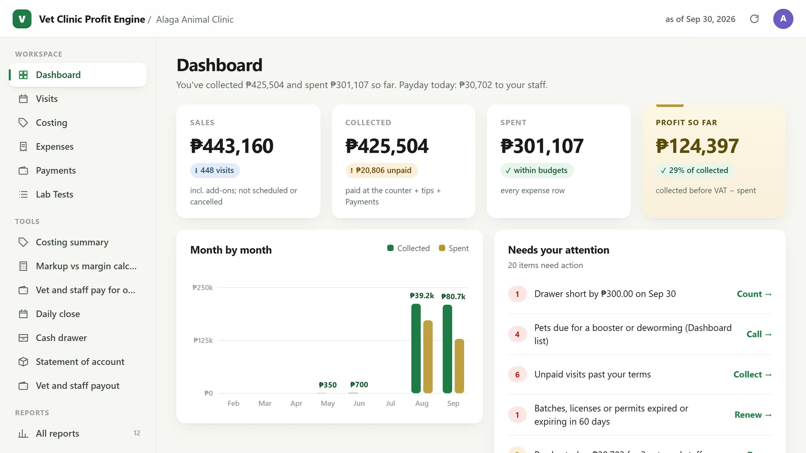This screenshot has width=806, height=453.
Task: Click the ₱39.2k label above August bars
Action: pyautogui.click(x=422, y=296)
